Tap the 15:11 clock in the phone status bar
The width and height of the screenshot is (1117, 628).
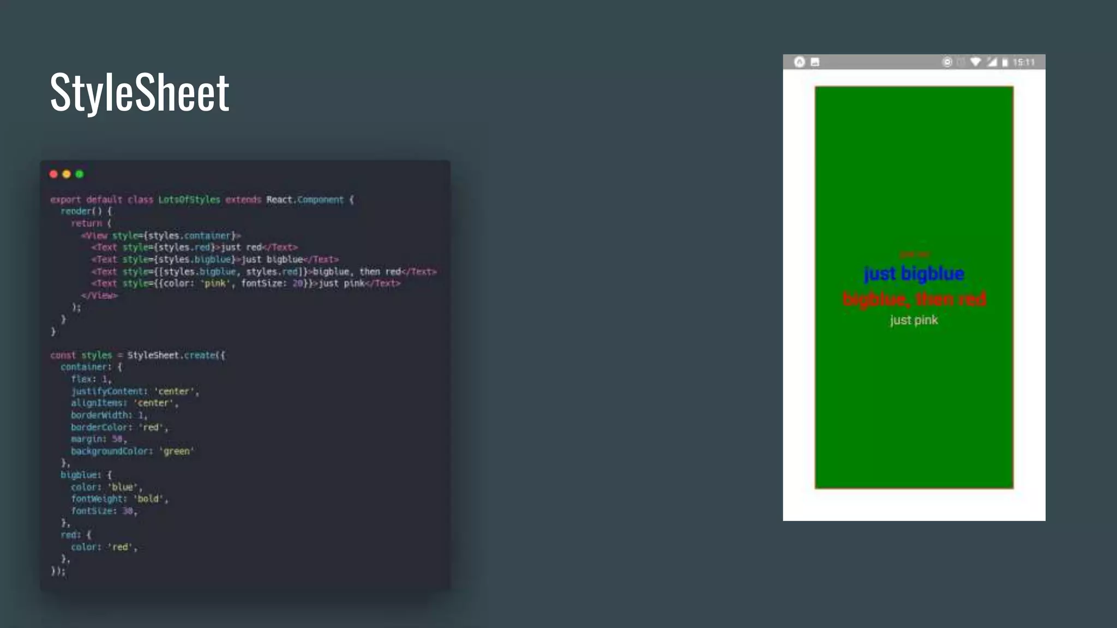coord(1024,62)
